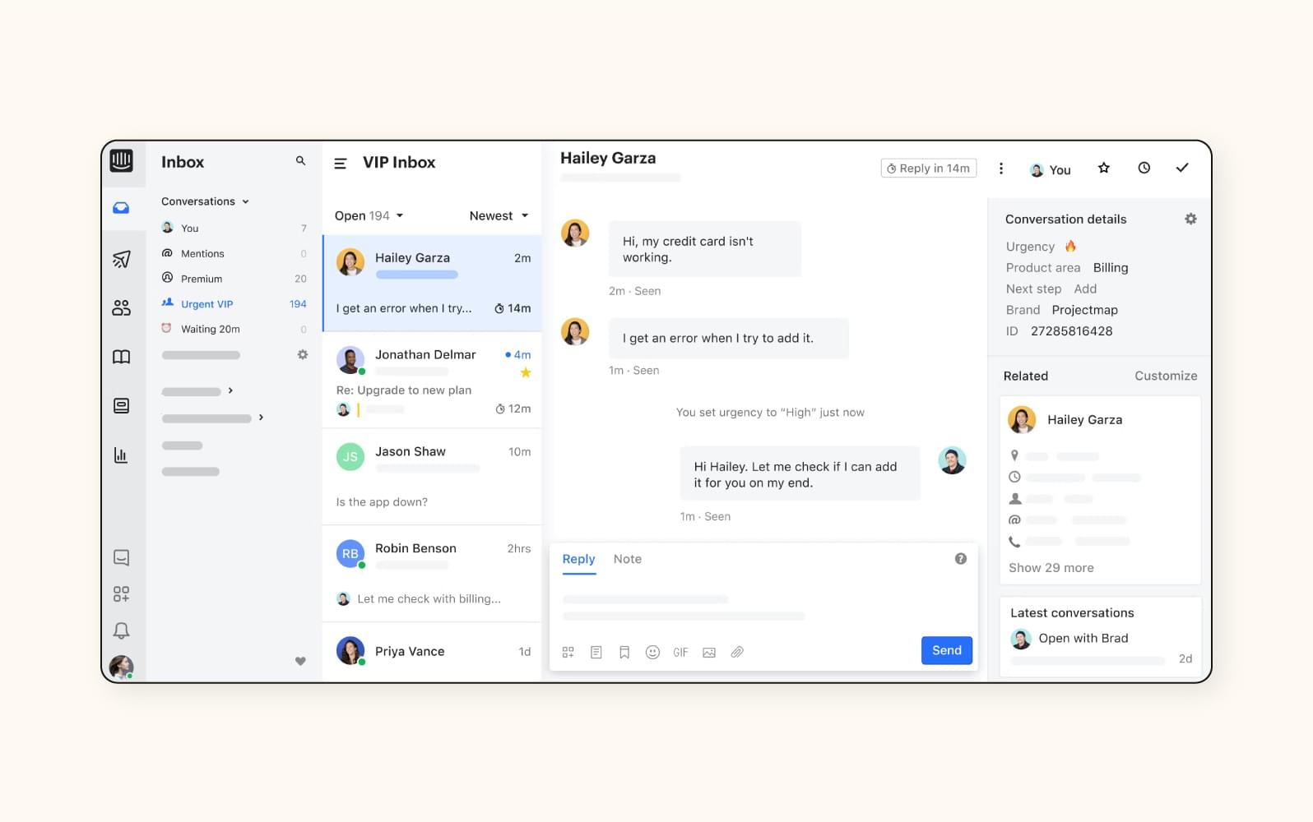Open the news/messages panel icon in rail
This screenshot has height=822, width=1313.
point(121,405)
